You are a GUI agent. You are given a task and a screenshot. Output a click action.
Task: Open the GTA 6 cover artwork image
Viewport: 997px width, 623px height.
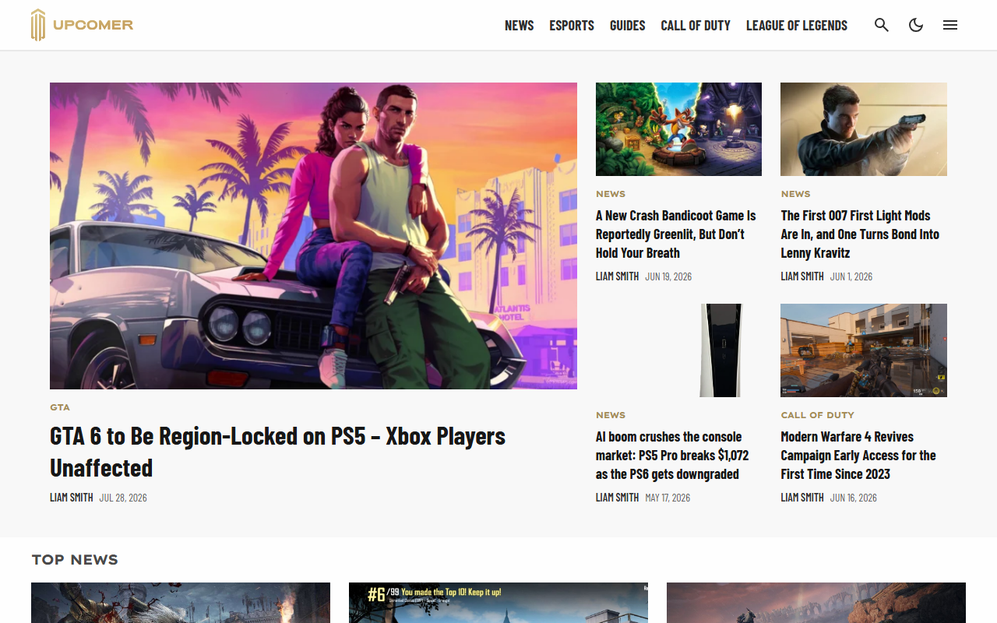pyautogui.click(x=313, y=236)
